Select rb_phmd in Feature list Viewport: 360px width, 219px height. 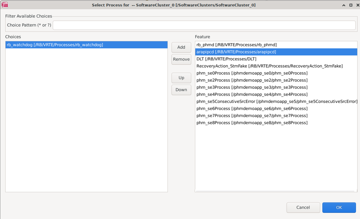pos(236,45)
